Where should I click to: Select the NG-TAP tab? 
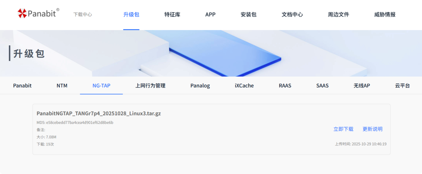102,86
